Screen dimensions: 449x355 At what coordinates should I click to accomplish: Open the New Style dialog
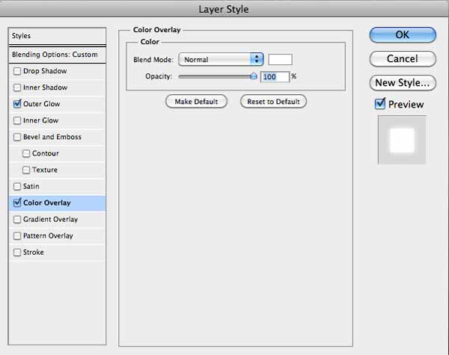coord(403,83)
